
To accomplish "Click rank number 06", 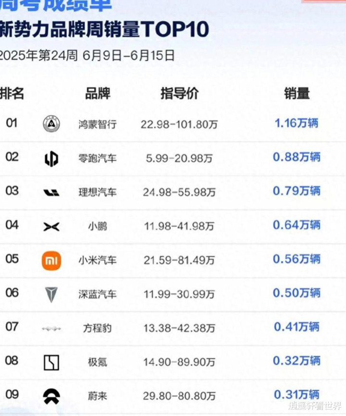I will (x=12, y=293).
